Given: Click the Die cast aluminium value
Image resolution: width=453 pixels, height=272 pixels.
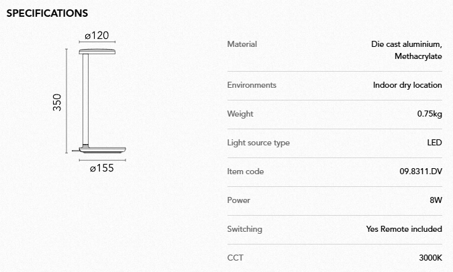Looking at the screenshot, I should pyautogui.click(x=406, y=44).
